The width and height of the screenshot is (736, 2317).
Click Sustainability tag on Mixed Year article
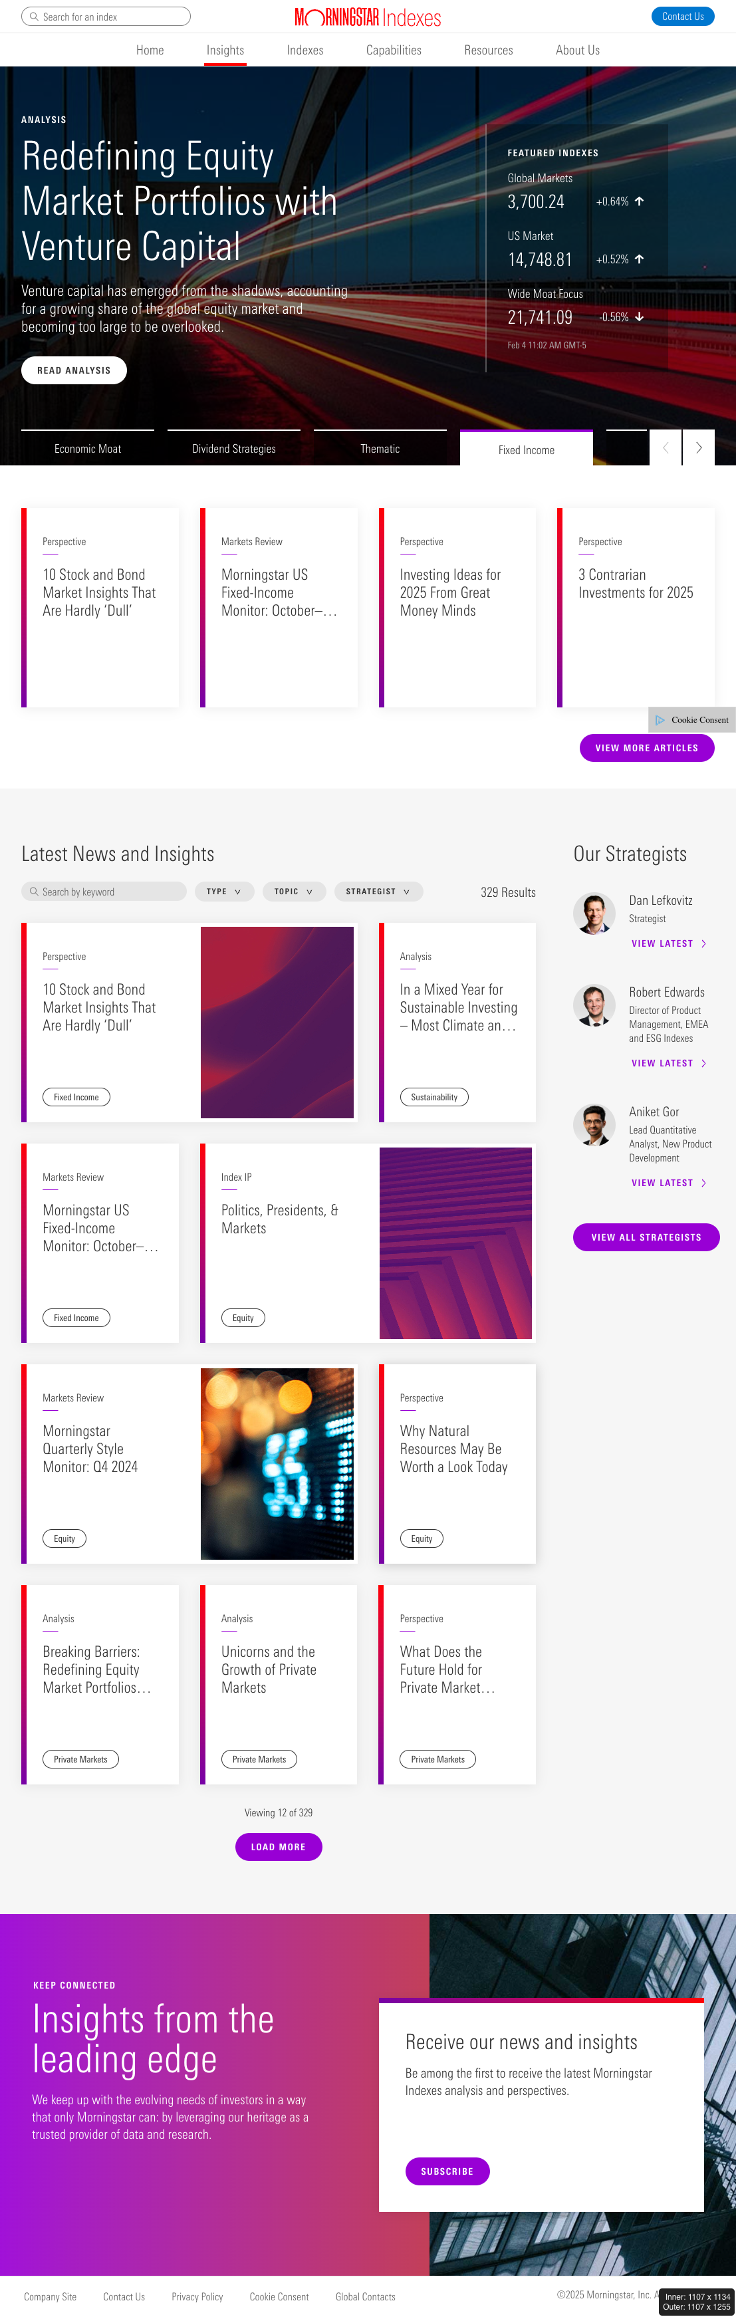[433, 1098]
